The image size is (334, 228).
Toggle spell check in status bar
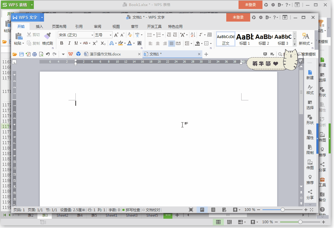pyautogui.click(x=131, y=210)
